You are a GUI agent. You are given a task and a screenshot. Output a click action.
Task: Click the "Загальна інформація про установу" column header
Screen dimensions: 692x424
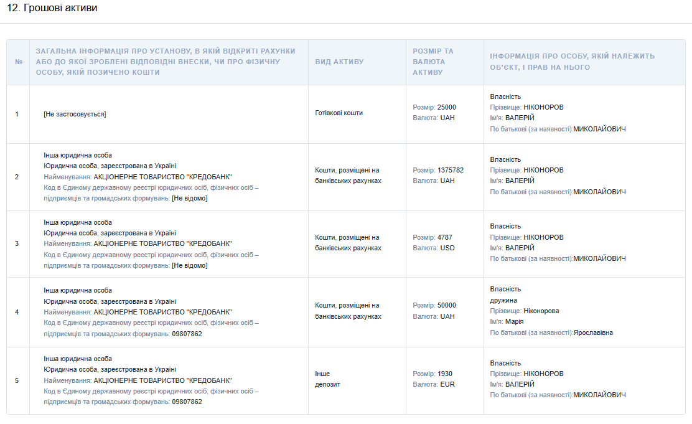pos(166,62)
